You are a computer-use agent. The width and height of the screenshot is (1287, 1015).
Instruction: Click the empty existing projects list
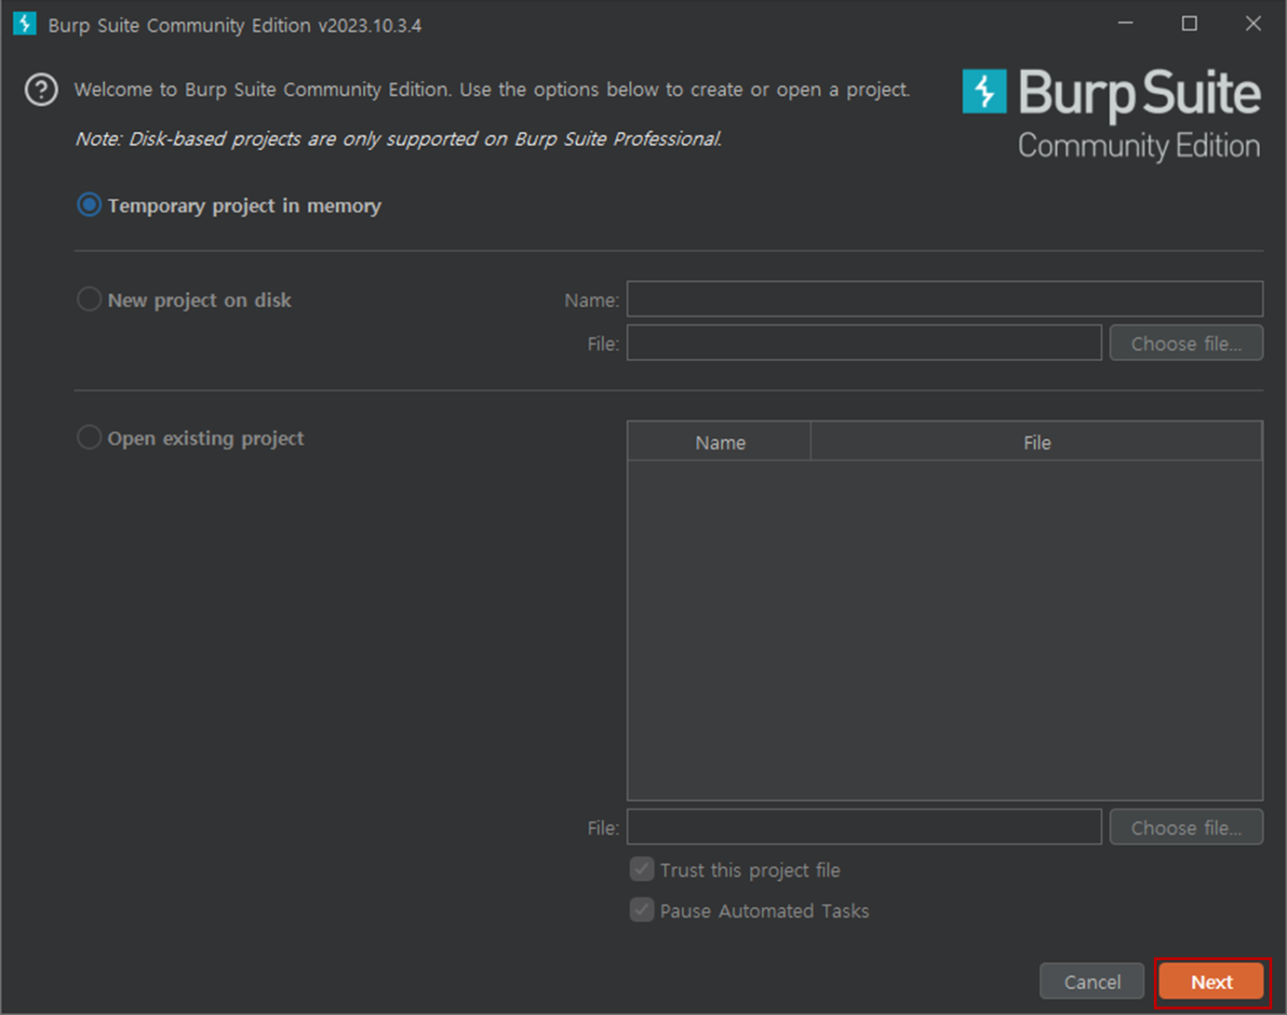(x=945, y=630)
